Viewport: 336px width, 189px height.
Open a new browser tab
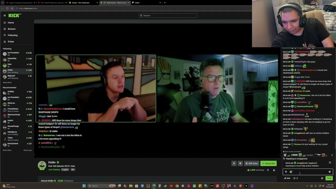click(x=165, y=3)
